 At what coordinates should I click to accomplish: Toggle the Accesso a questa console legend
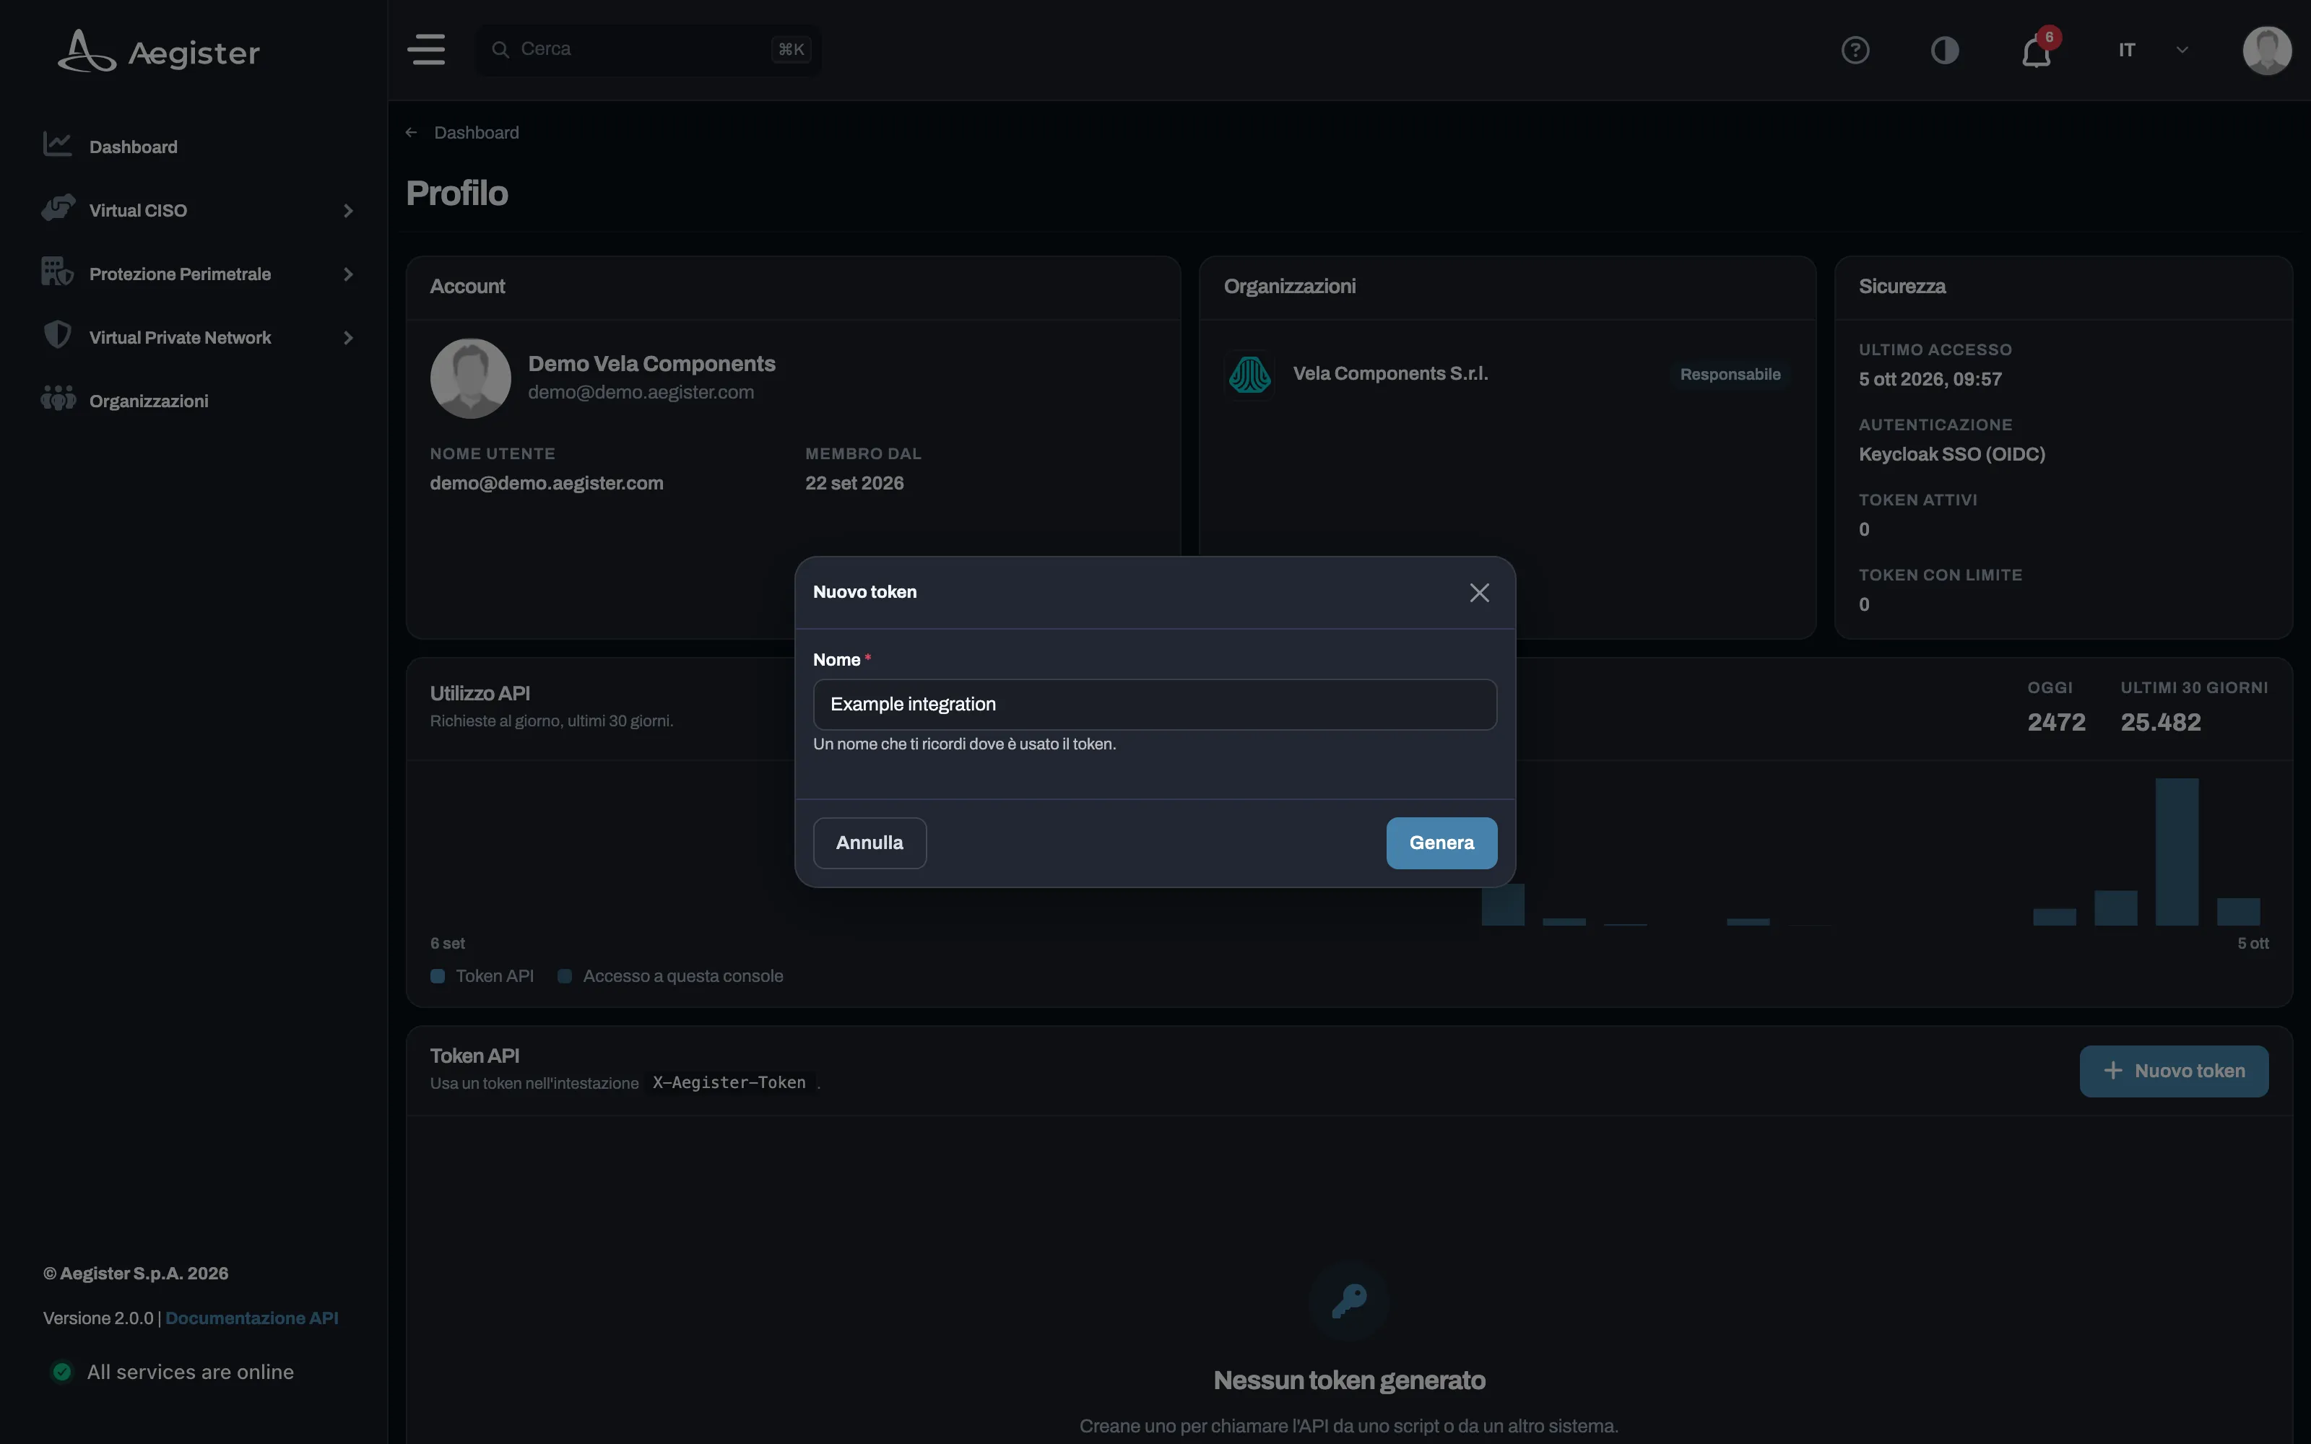point(670,976)
